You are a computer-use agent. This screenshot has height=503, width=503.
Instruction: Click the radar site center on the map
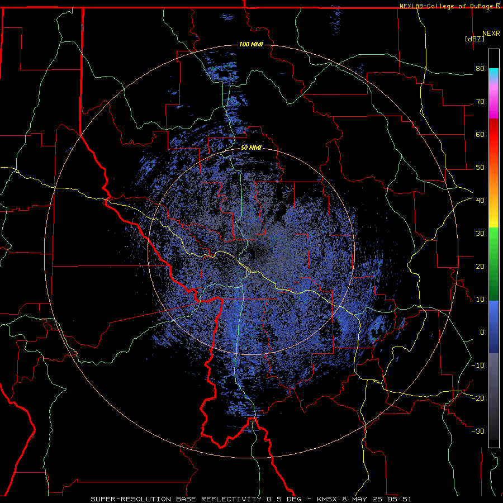click(x=251, y=252)
